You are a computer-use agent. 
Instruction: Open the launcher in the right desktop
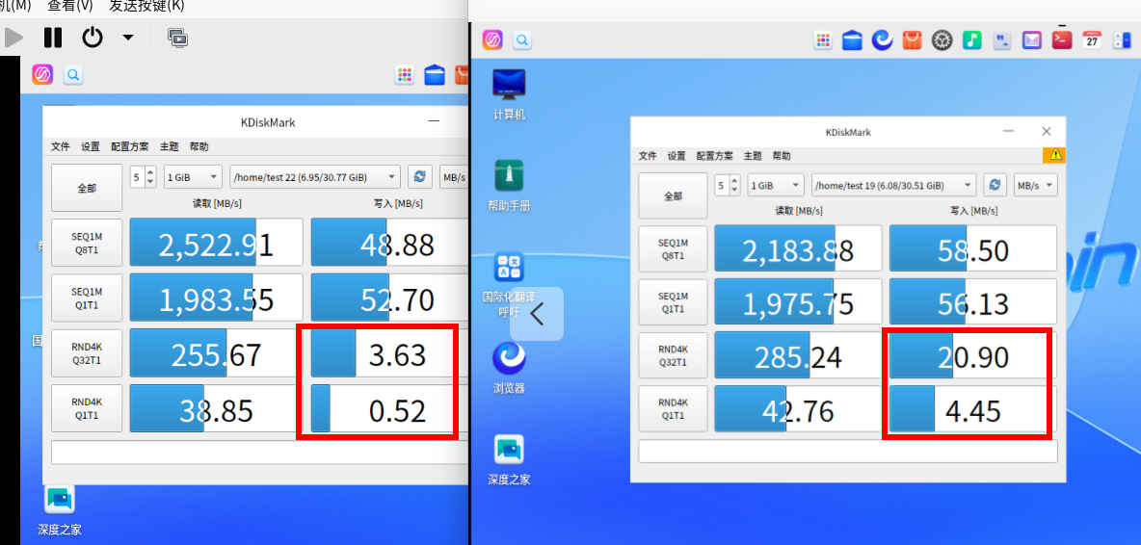tap(492, 39)
